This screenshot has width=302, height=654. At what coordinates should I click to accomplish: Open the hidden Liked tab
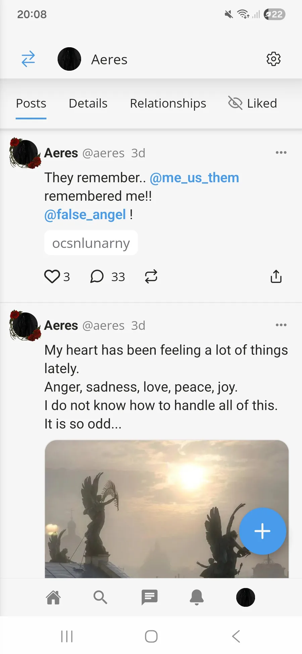click(253, 103)
